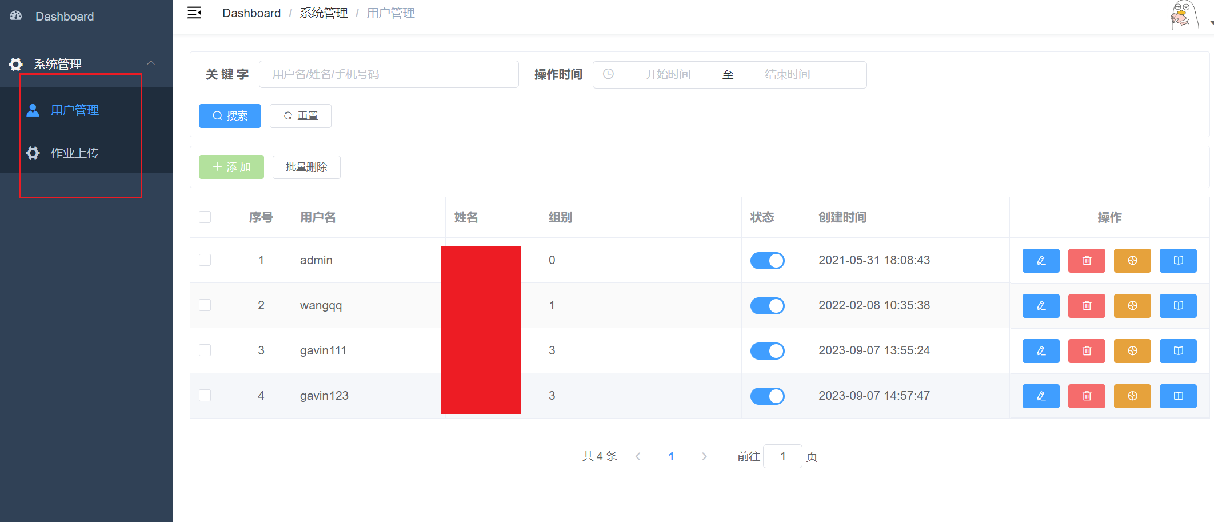This screenshot has width=1214, height=522.
Task: Turn off the status switch for gavin123
Action: 767,396
